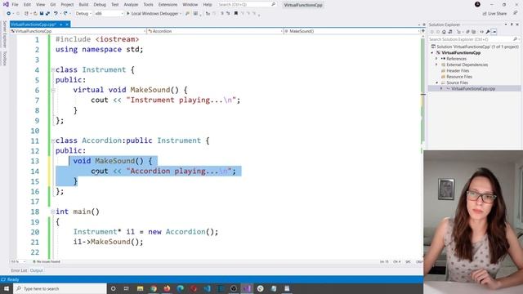523x294 pixels.
Task: Click Show All Files in Solution Explorer
Action: tap(474, 32)
